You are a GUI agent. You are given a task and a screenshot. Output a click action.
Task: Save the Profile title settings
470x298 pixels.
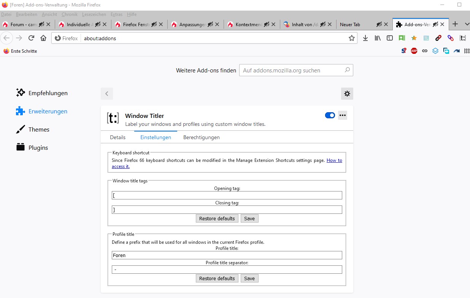coord(249,278)
